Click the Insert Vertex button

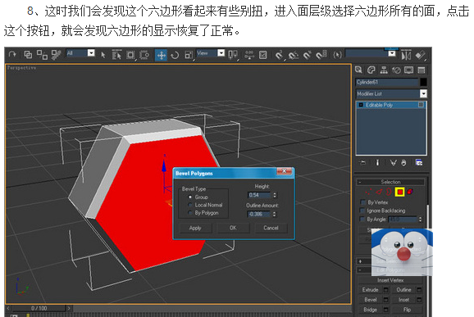(390, 280)
